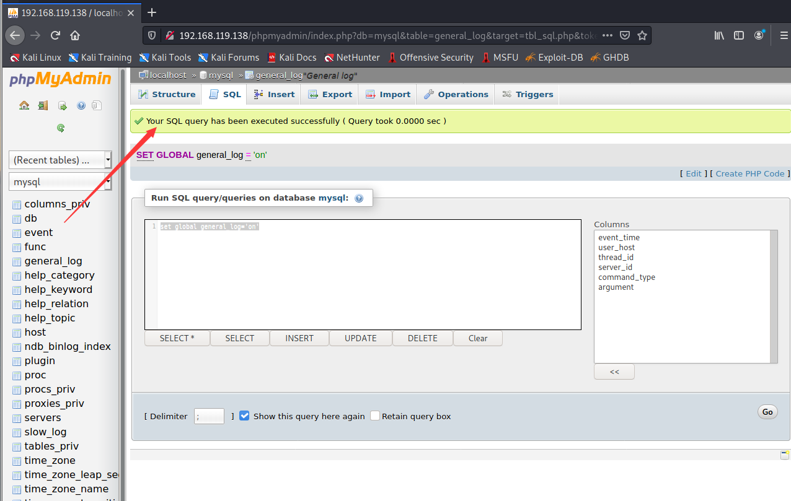Select command_type in the Columns list

(x=627, y=277)
